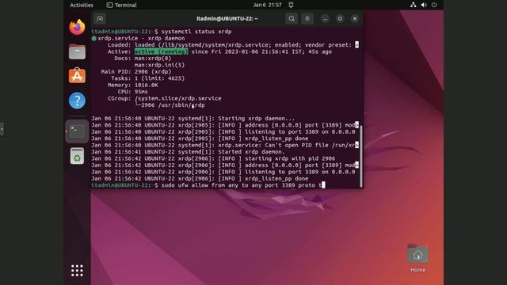Maximize the Terminal window

click(x=340, y=18)
